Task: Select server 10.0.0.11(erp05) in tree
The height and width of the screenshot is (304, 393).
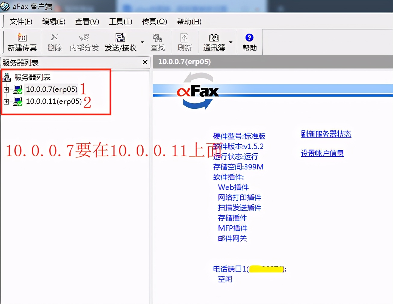Action: (54, 101)
